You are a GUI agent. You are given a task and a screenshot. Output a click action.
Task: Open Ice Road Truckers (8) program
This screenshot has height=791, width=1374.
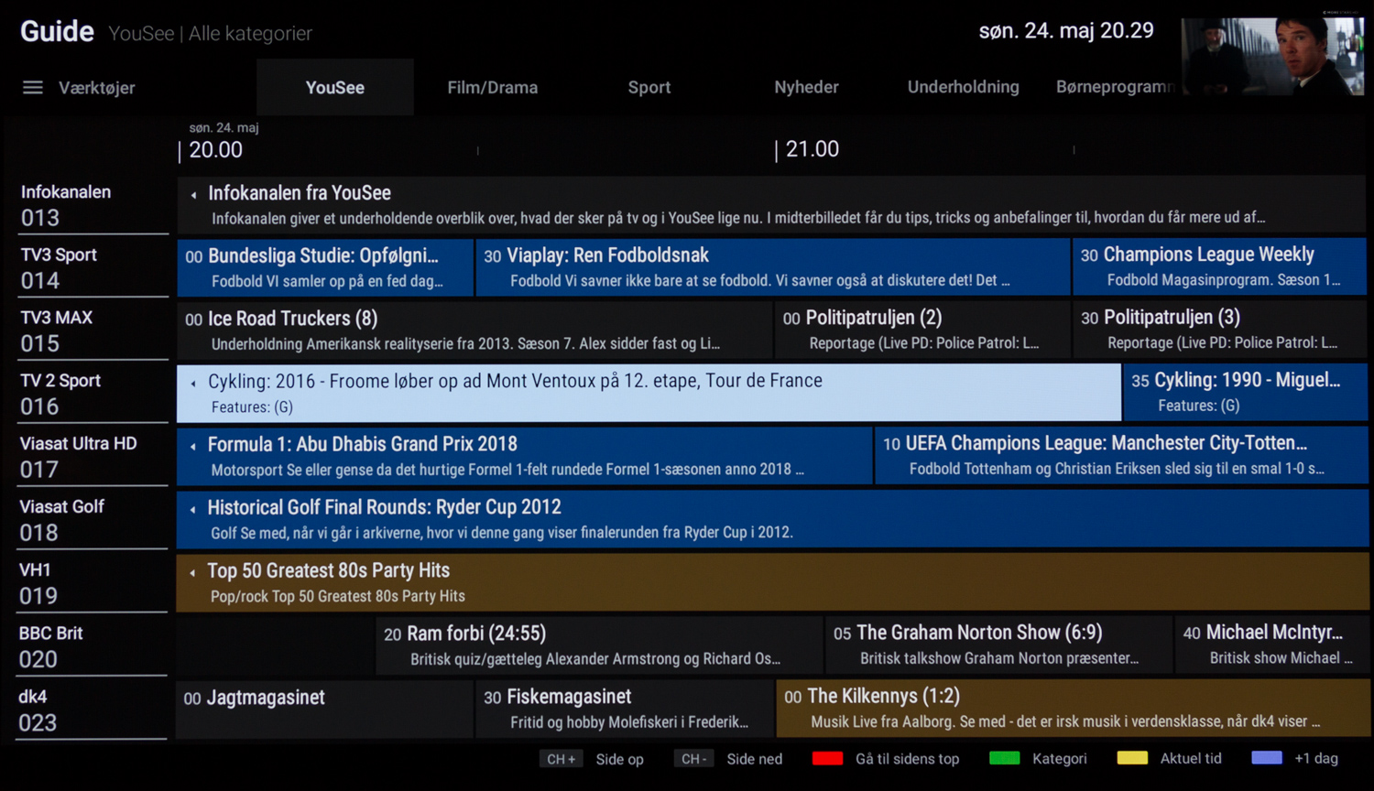[474, 330]
